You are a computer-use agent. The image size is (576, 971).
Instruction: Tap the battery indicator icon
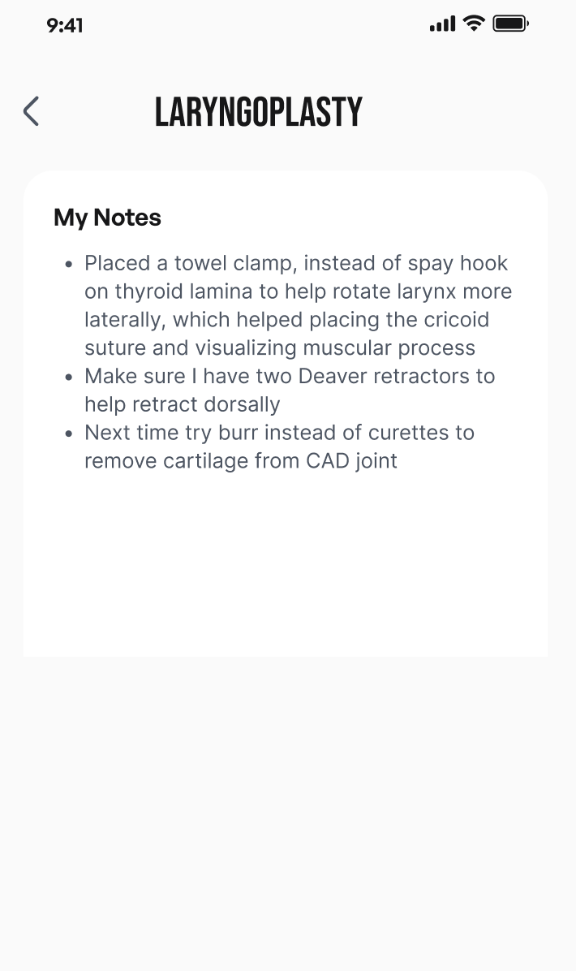(510, 24)
